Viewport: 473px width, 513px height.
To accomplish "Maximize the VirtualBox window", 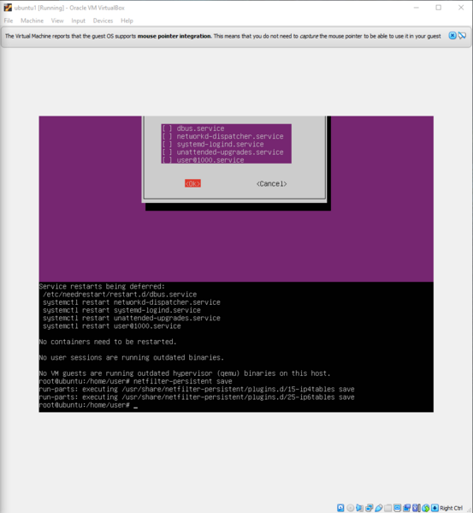I will [439, 8].
